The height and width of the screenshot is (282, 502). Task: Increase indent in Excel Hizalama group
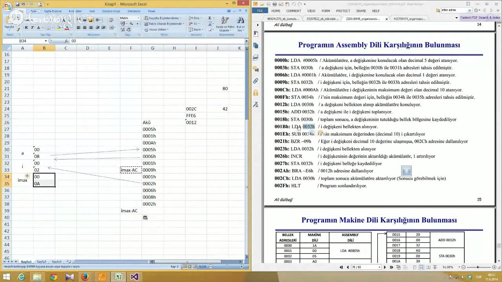103,28
